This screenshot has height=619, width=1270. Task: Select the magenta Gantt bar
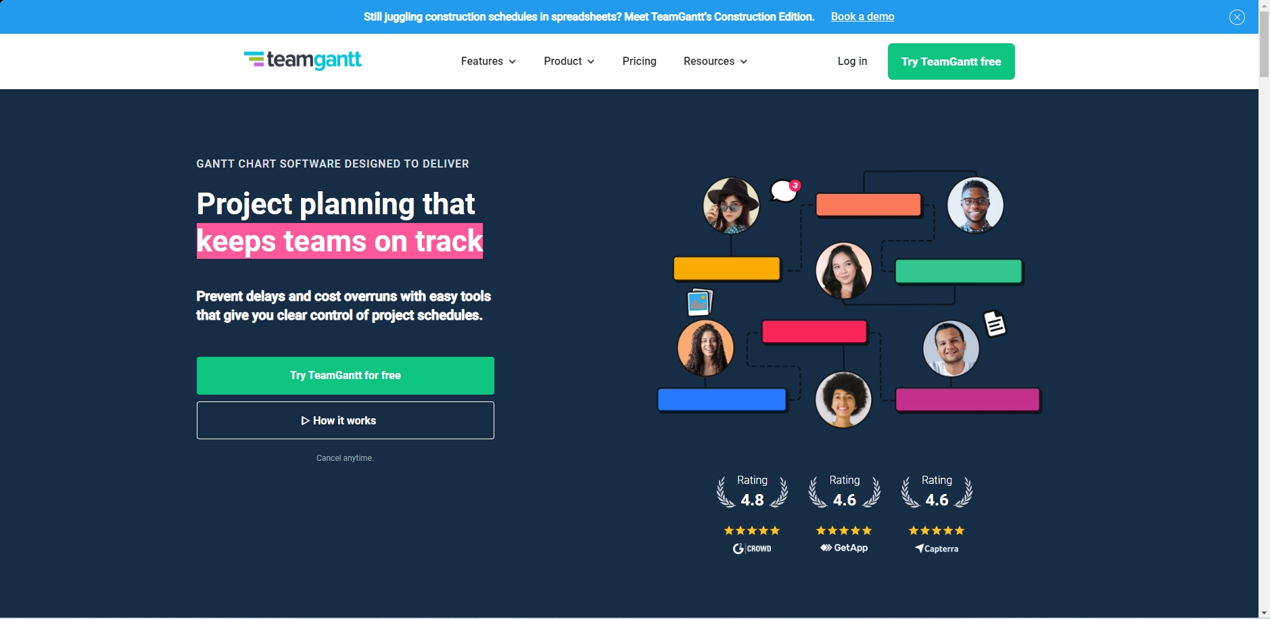point(968,399)
